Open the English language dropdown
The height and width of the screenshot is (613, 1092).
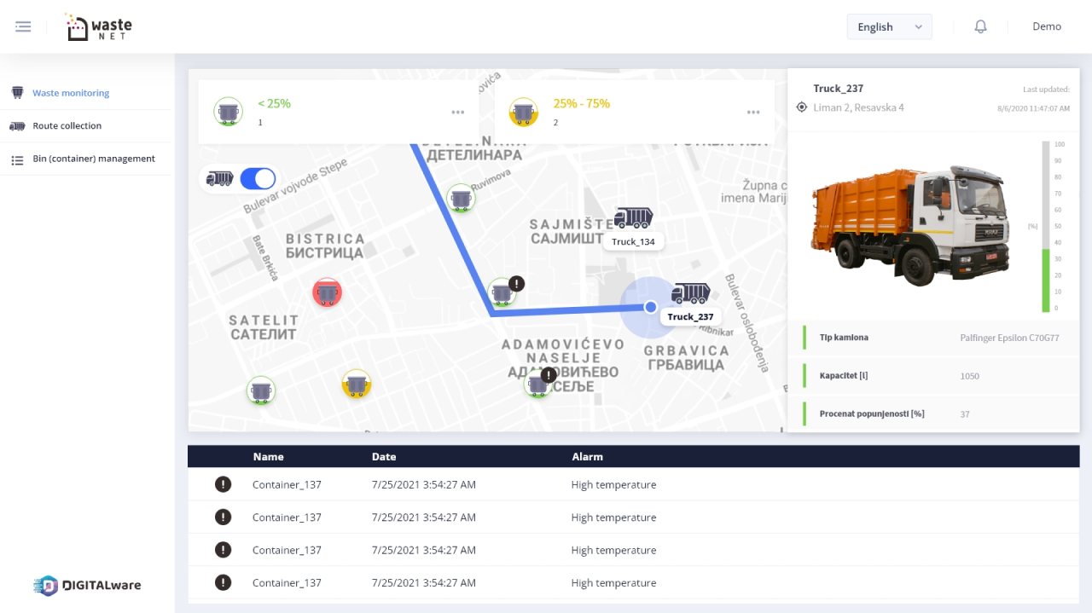(889, 26)
